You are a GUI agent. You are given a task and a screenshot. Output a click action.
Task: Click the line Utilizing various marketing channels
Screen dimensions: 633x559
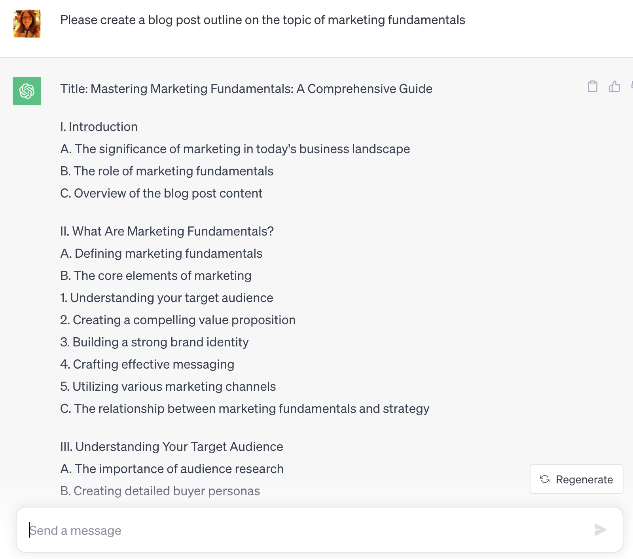(x=168, y=386)
